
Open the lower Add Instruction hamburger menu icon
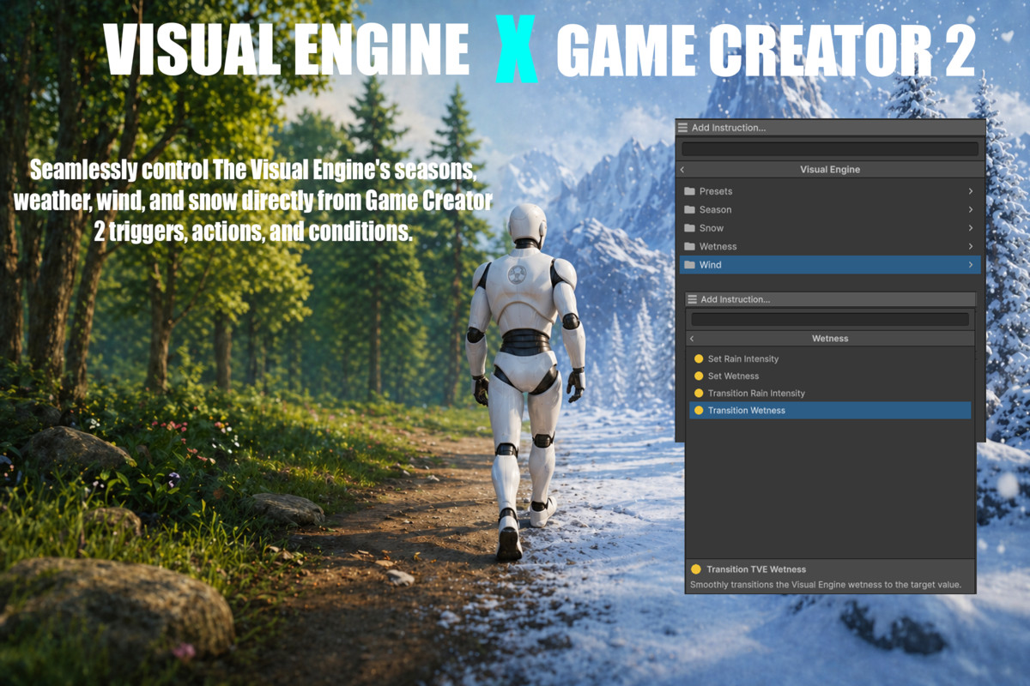[x=692, y=299]
